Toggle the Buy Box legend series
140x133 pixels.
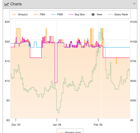click(77, 14)
